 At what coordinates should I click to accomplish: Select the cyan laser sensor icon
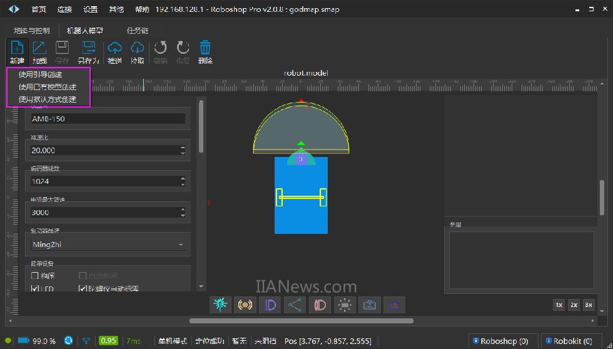tap(220, 305)
